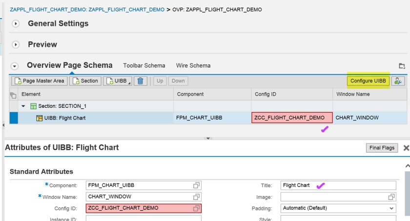Open value help icon in Config ID field
This screenshot has width=410, height=221.
(x=196, y=208)
